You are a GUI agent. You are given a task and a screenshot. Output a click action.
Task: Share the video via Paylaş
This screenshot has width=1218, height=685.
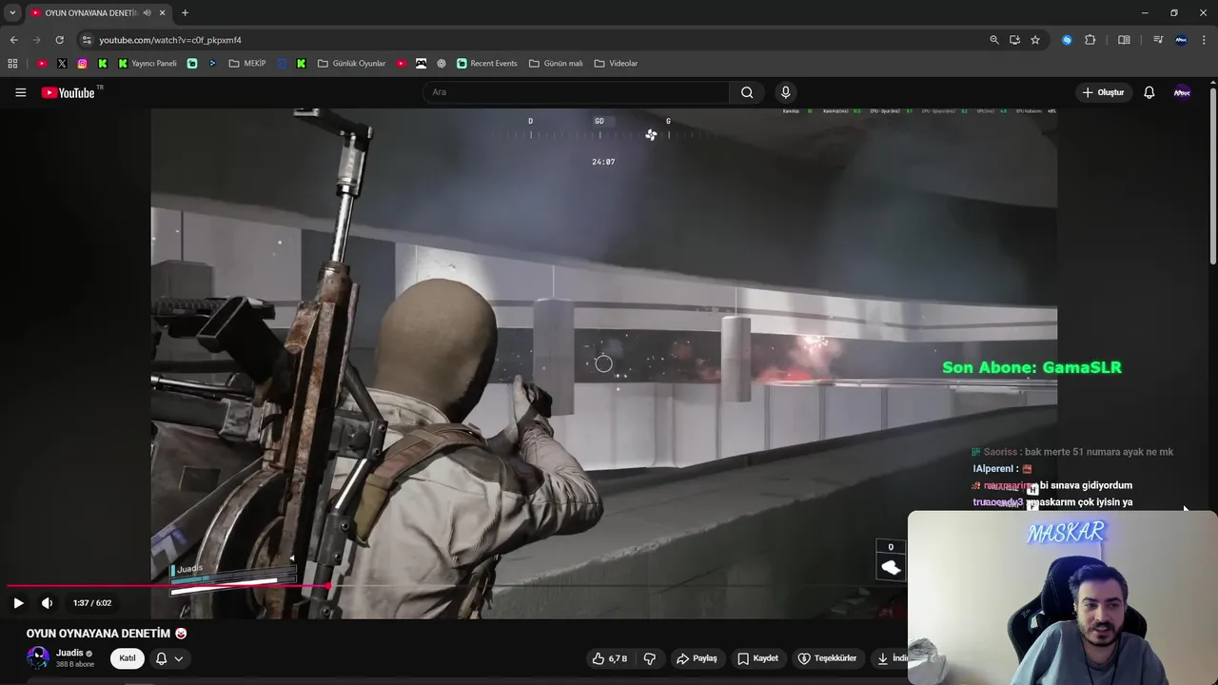697,658
